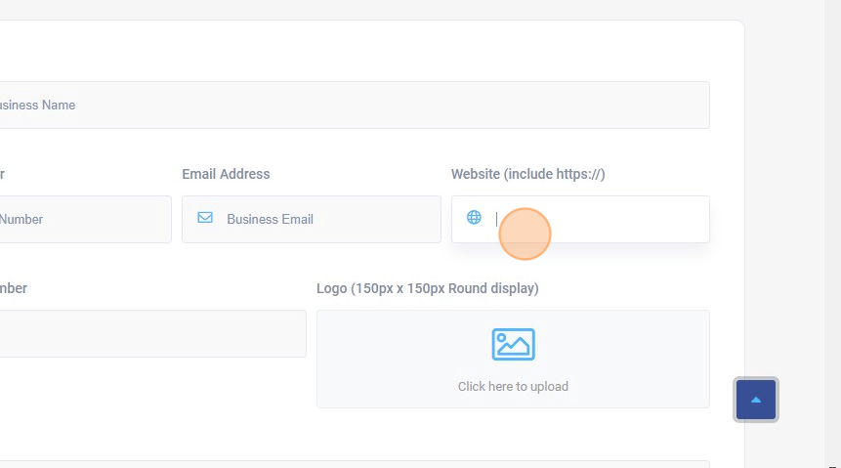Click the vertical scrollbar at right edge
This screenshot has width=841, height=468.
pyautogui.click(x=832, y=234)
